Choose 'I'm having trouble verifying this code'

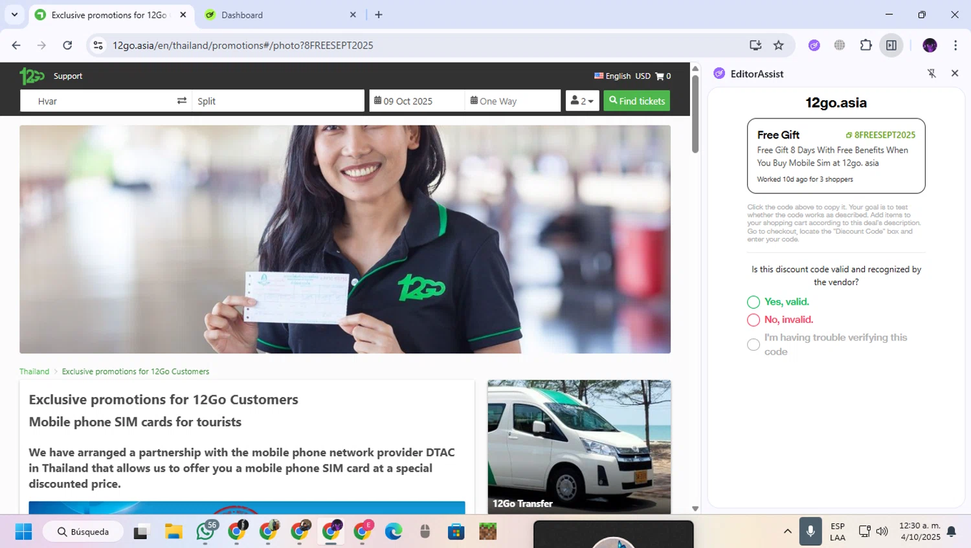(x=753, y=345)
